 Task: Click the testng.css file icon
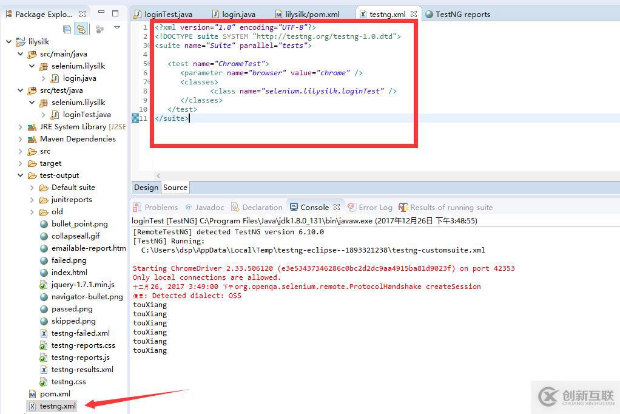(x=44, y=382)
